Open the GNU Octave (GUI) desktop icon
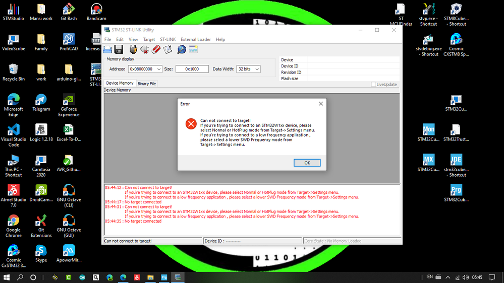504x283 pixels. 69,226
